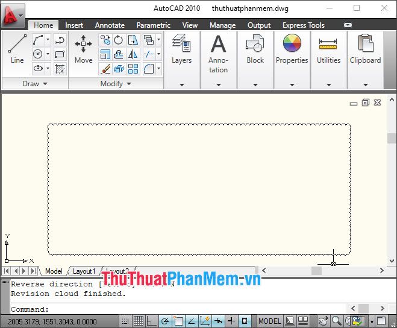Click the Scale icon
The width and height of the screenshot is (397, 328).
click(105, 54)
